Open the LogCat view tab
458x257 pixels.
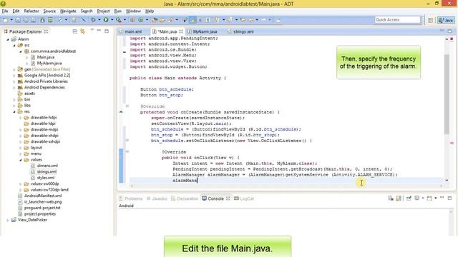(244, 198)
